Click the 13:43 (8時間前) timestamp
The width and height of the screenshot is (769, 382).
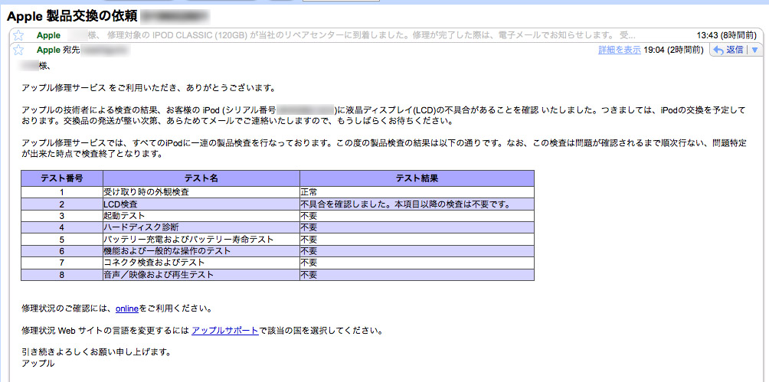[x=726, y=35]
